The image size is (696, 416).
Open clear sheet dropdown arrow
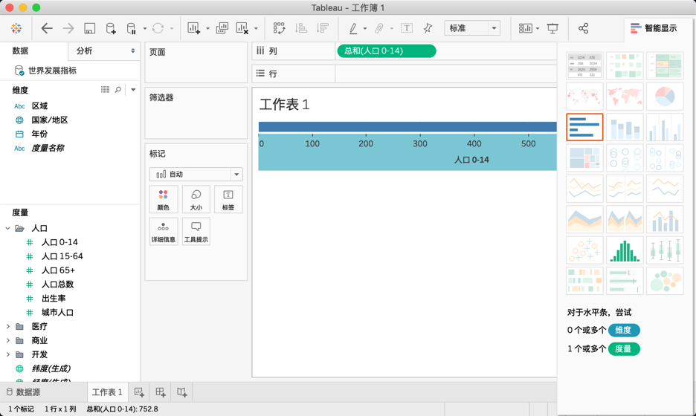click(256, 29)
